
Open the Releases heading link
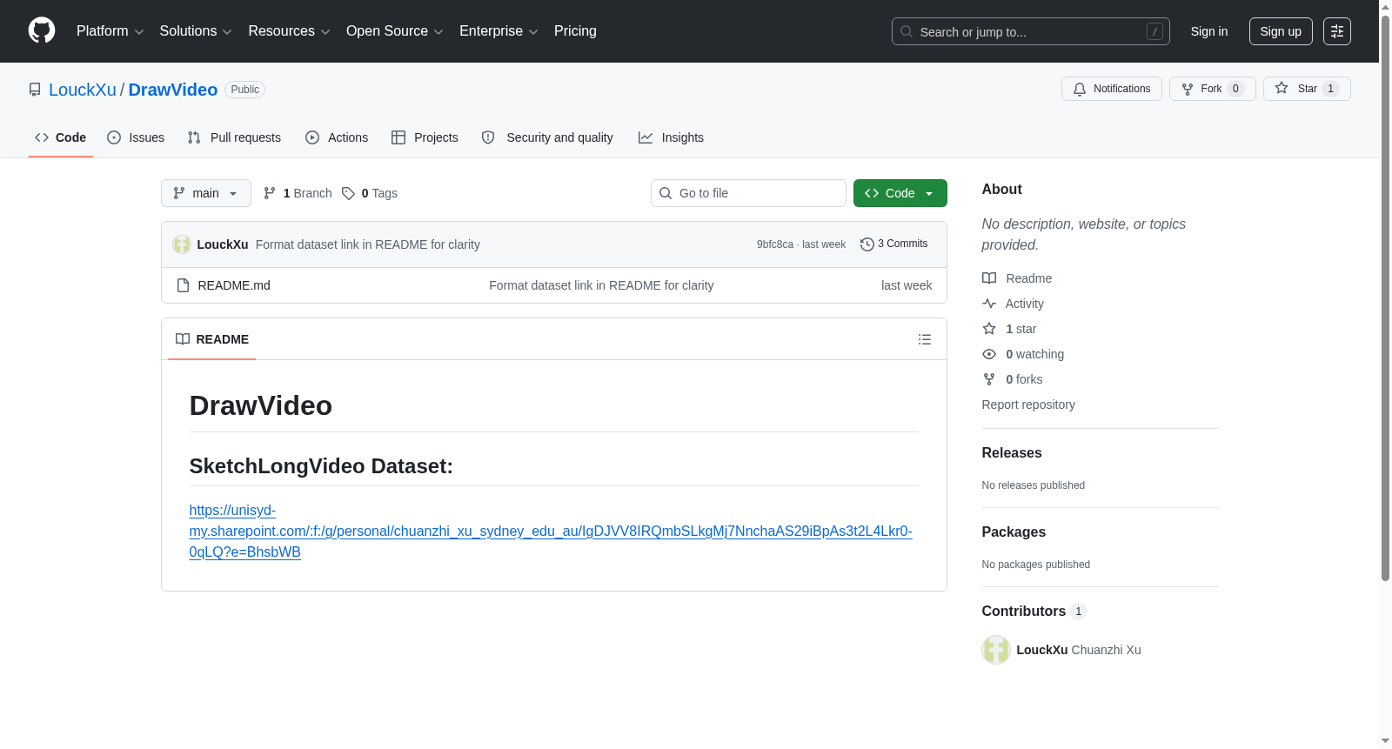point(1012,452)
